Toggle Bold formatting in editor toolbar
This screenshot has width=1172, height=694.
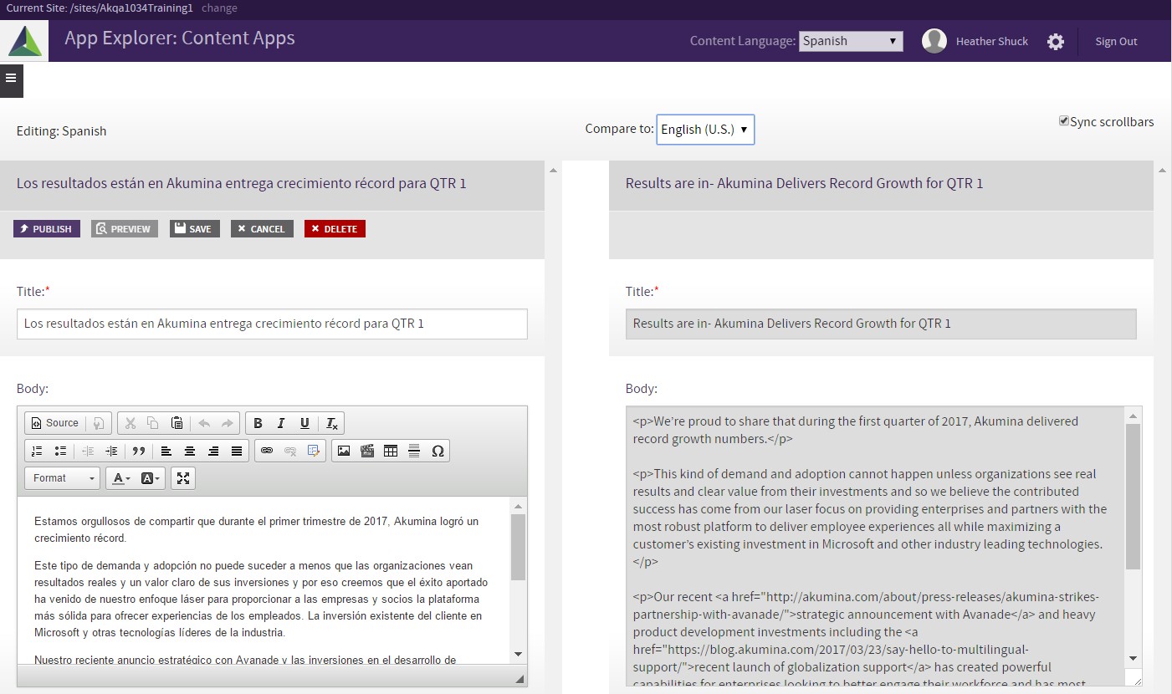[258, 423]
